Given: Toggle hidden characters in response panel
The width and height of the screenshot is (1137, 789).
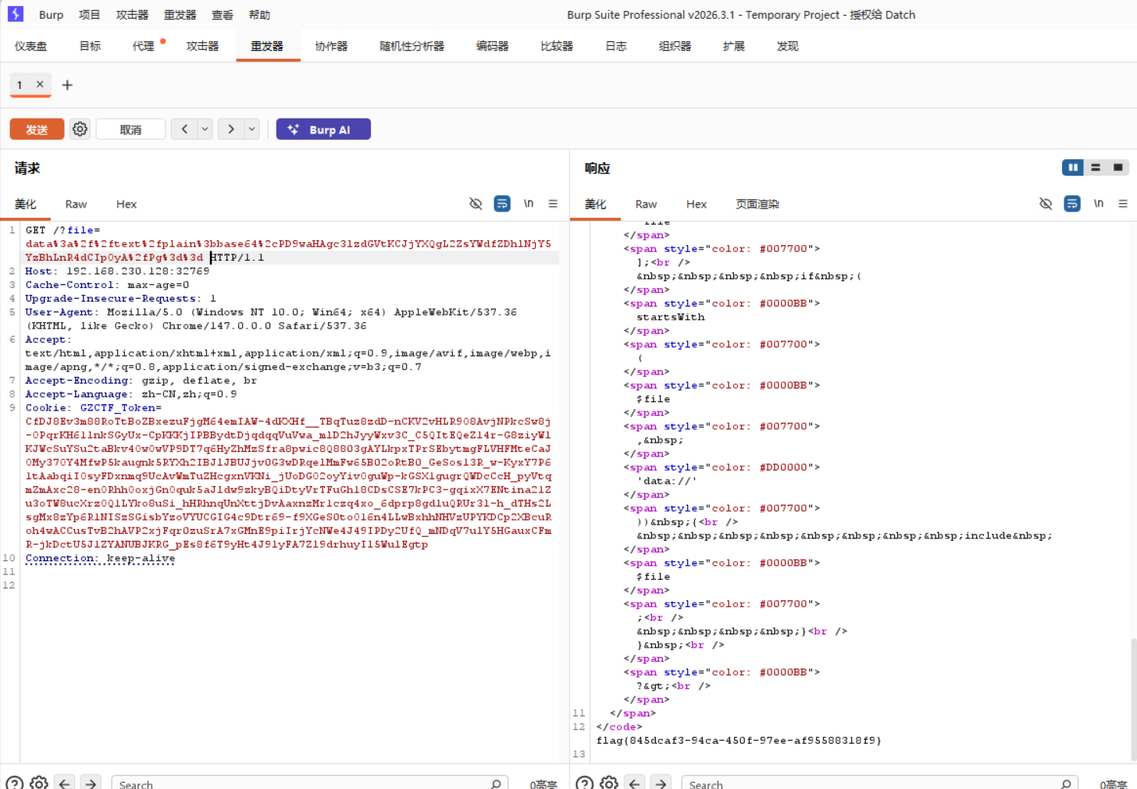Looking at the screenshot, I should [x=1046, y=204].
